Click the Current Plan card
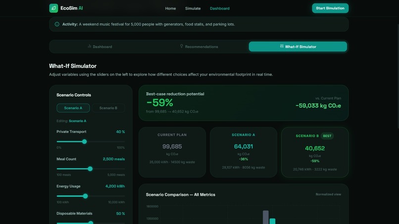This screenshot has width=399, height=224. [x=172, y=152]
